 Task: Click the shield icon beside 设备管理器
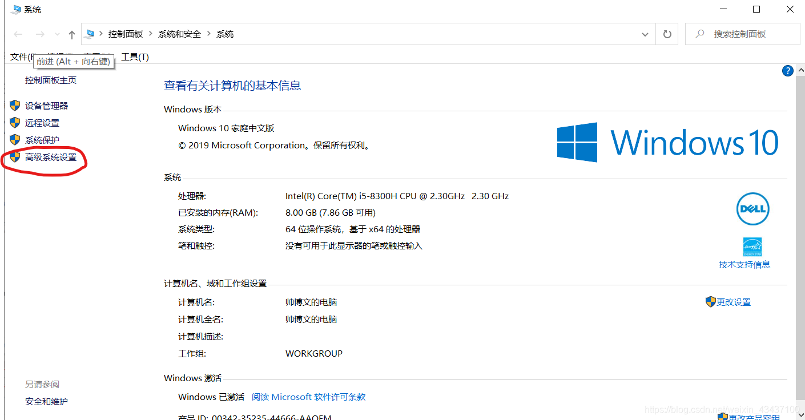15,106
